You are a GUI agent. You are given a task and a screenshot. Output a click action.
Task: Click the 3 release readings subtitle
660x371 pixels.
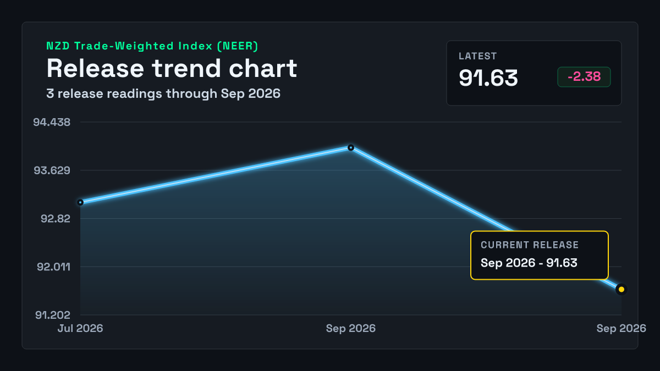point(163,93)
